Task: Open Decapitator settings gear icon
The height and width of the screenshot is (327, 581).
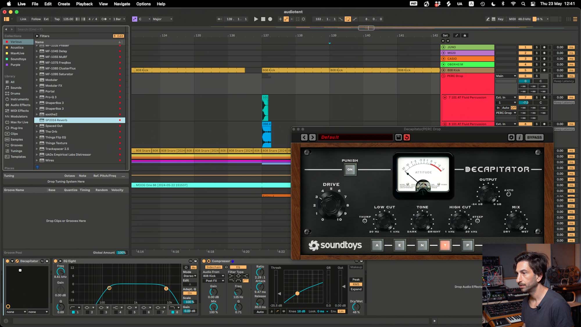Action: pos(511,137)
